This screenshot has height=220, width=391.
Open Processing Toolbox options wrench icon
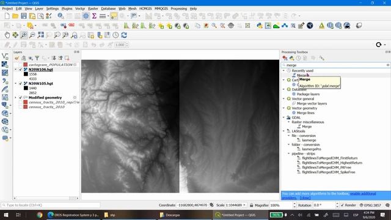tap(322, 58)
